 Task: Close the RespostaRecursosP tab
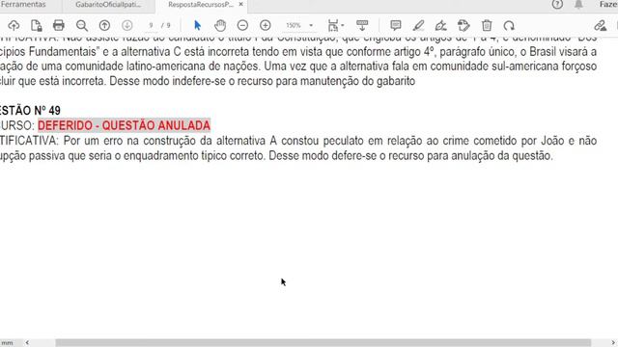click(x=240, y=4)
